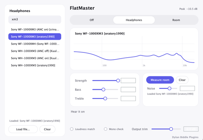Screen dimensions: 203x140
Task: Click the 'Hear it on' label
Action: pyautogui.click(x=78, y=112)
